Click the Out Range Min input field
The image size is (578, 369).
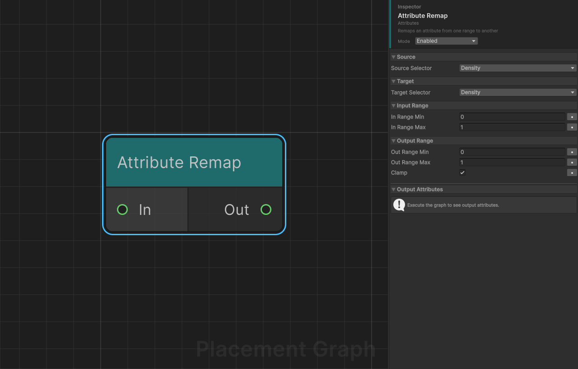pos(512,152)
